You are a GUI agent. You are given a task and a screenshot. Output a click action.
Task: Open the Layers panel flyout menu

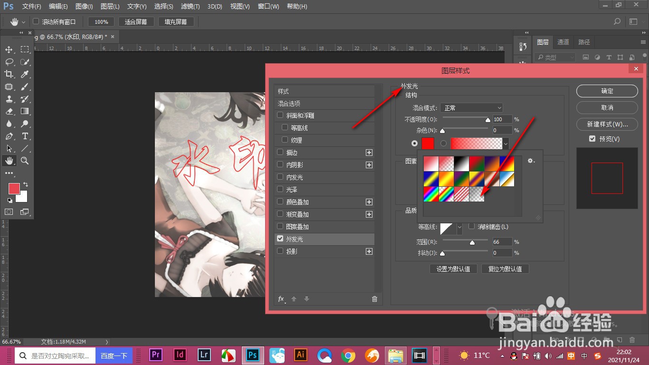pyautogui.click(x=643, y=42)
